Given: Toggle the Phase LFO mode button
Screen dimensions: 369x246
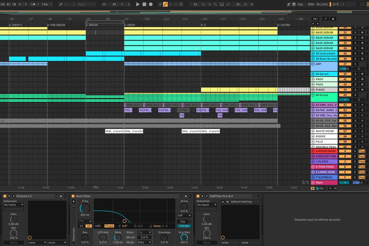Looking at the screenshot, I should click(109, 226).
